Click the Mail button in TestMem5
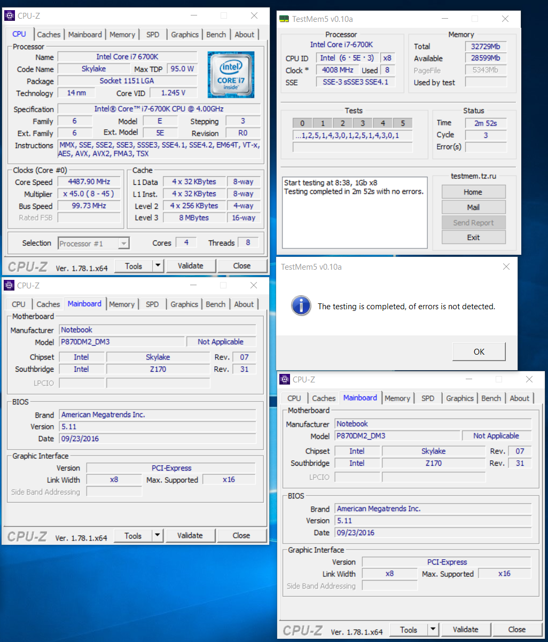 [x=473, y=207]
